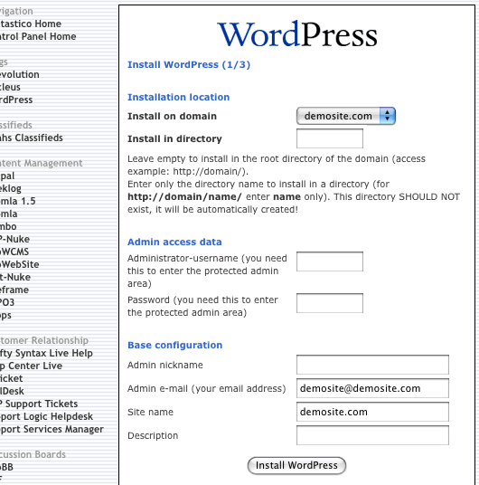The width and height of the screenshot is (479, 485).
Task: Click the 'Install WordPress (1/3)' heading text
Action: point(189,64)
